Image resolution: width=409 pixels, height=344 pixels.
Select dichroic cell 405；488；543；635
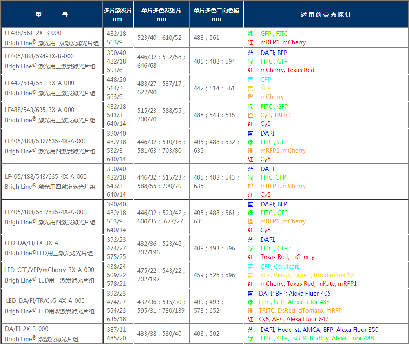[x=217, y=182]
